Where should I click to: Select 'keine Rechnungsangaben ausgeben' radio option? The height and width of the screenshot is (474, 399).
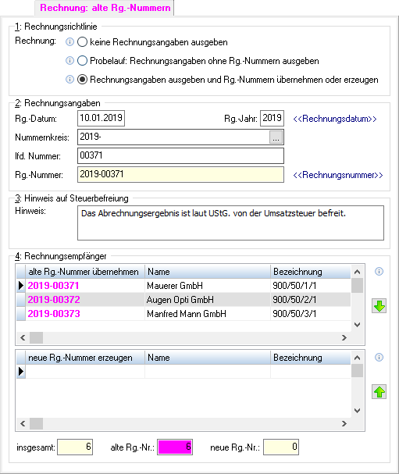click(x=82, y=42)
